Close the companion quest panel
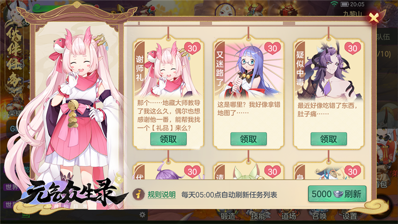Viewport: 398px width, 224px height. (x=374, y=17)
